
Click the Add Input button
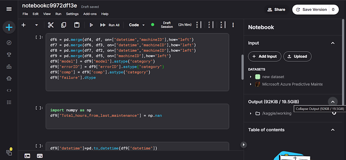tap(265, 56)
